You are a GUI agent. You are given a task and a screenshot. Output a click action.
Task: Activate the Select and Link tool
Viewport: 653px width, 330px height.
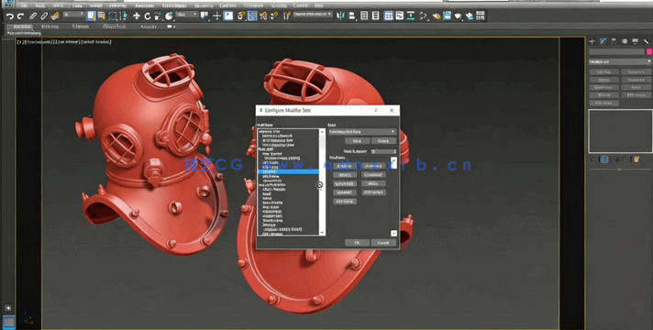[33, 16]
